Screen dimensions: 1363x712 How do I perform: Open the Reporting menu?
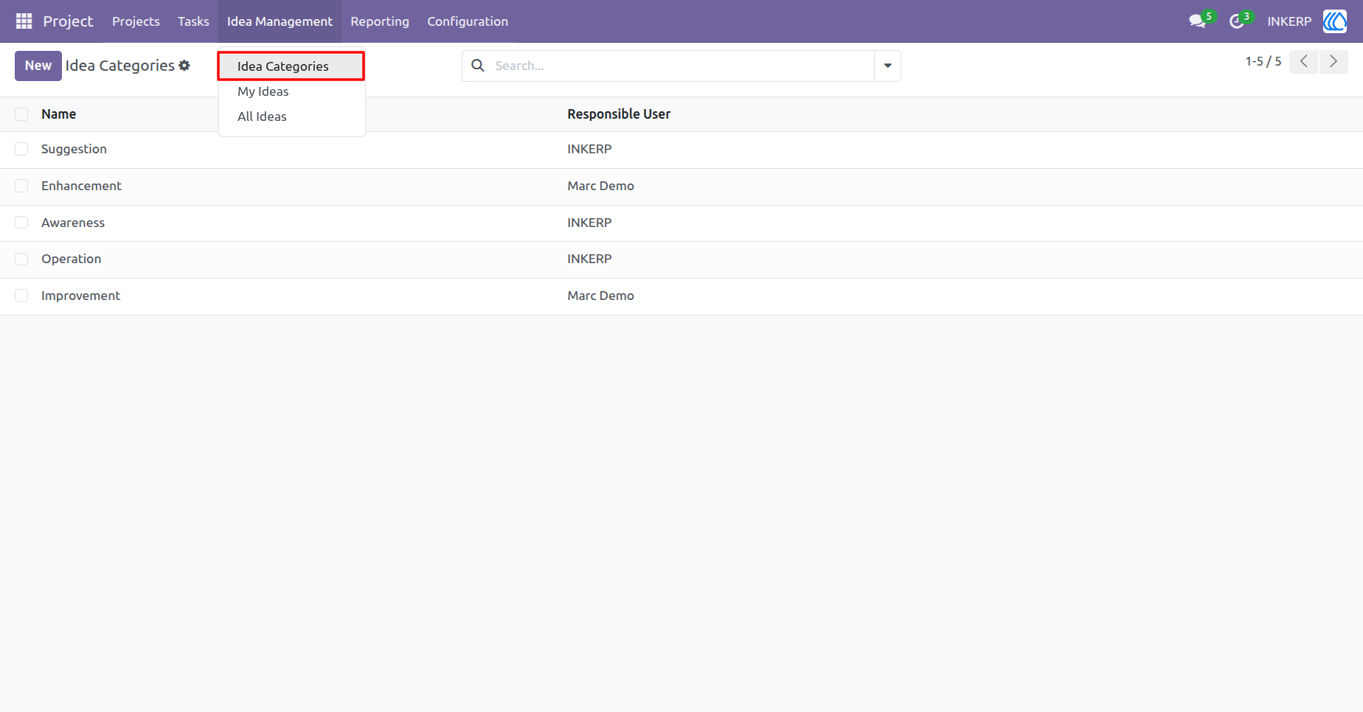tap(380, 21)
